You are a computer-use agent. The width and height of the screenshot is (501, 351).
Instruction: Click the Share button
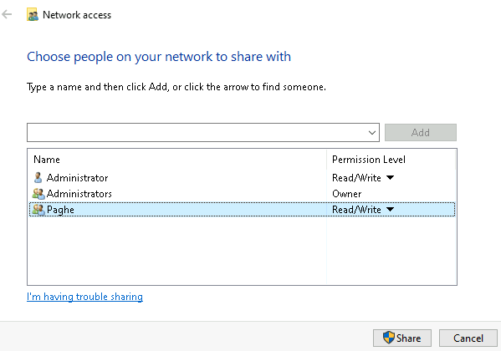coord(402,338)
